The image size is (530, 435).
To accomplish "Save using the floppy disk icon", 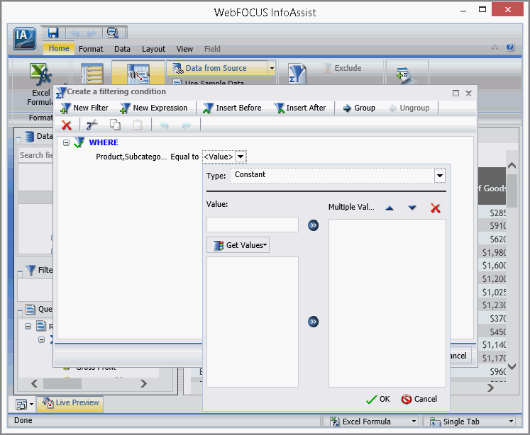I will (x=53, y=33).
